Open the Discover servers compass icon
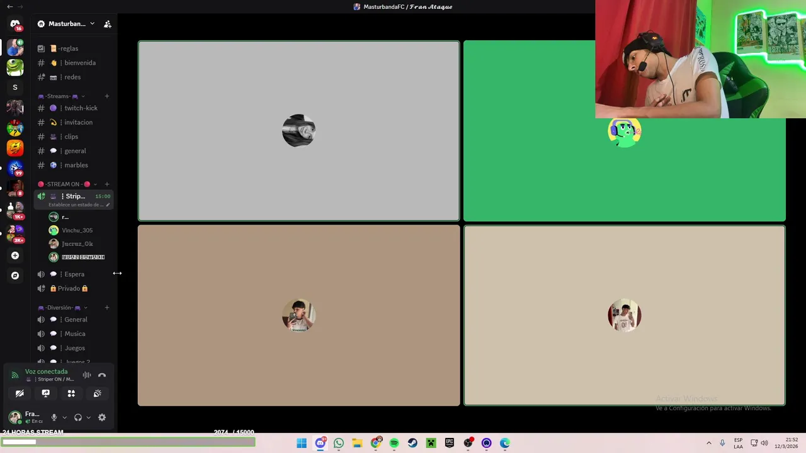 (15, 276)
